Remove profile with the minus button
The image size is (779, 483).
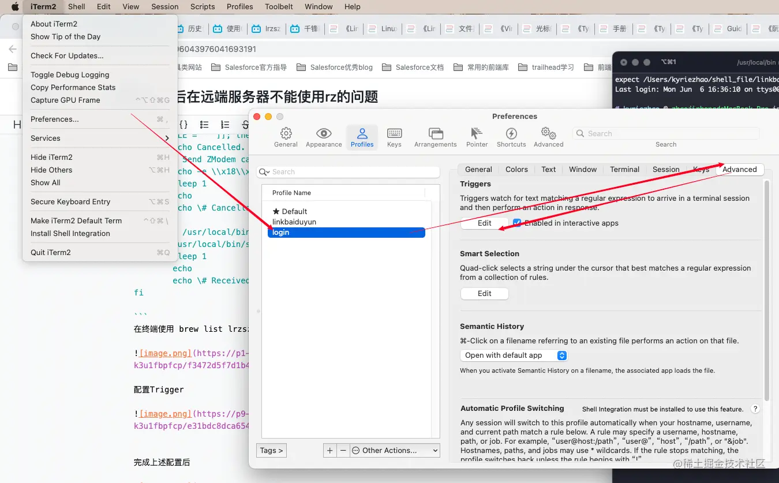343,450
